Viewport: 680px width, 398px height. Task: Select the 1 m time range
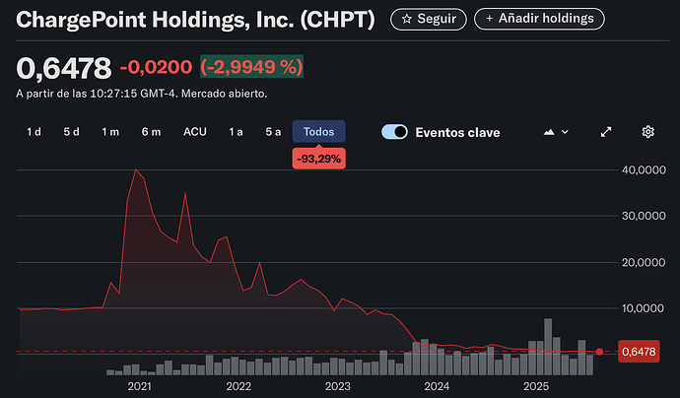click(x=110, y=132)
